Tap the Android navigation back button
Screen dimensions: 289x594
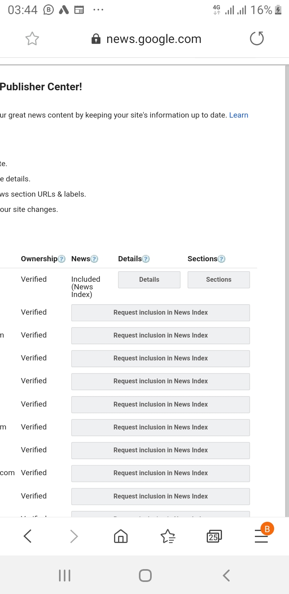[x=226, y=576]
